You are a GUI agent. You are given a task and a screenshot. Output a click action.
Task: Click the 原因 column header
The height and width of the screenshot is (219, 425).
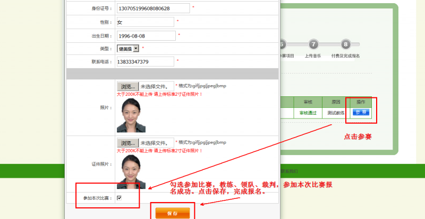[x=336, y=102]
